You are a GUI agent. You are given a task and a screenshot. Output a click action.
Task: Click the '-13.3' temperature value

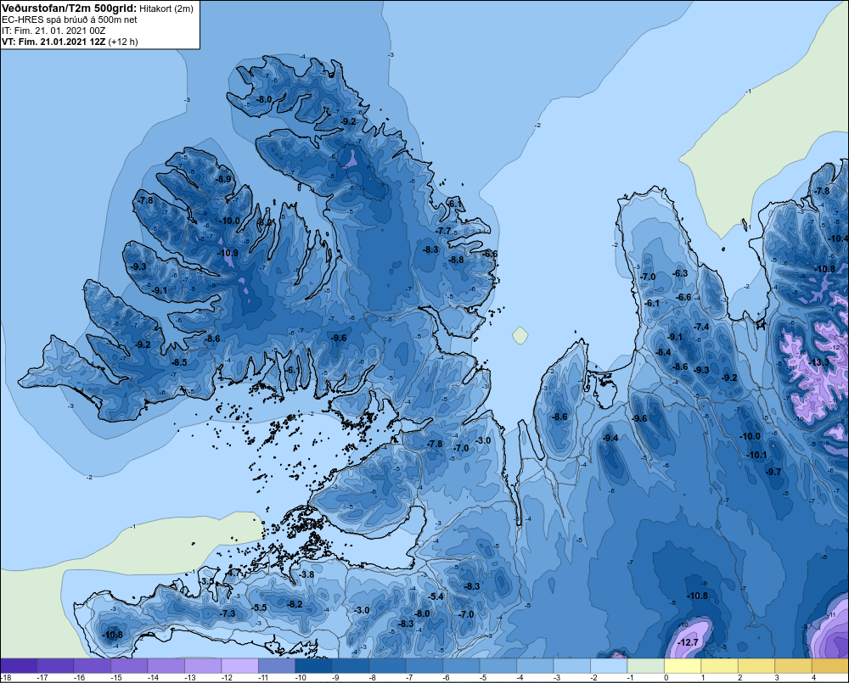pyautogui.click(x=818, y=362)
